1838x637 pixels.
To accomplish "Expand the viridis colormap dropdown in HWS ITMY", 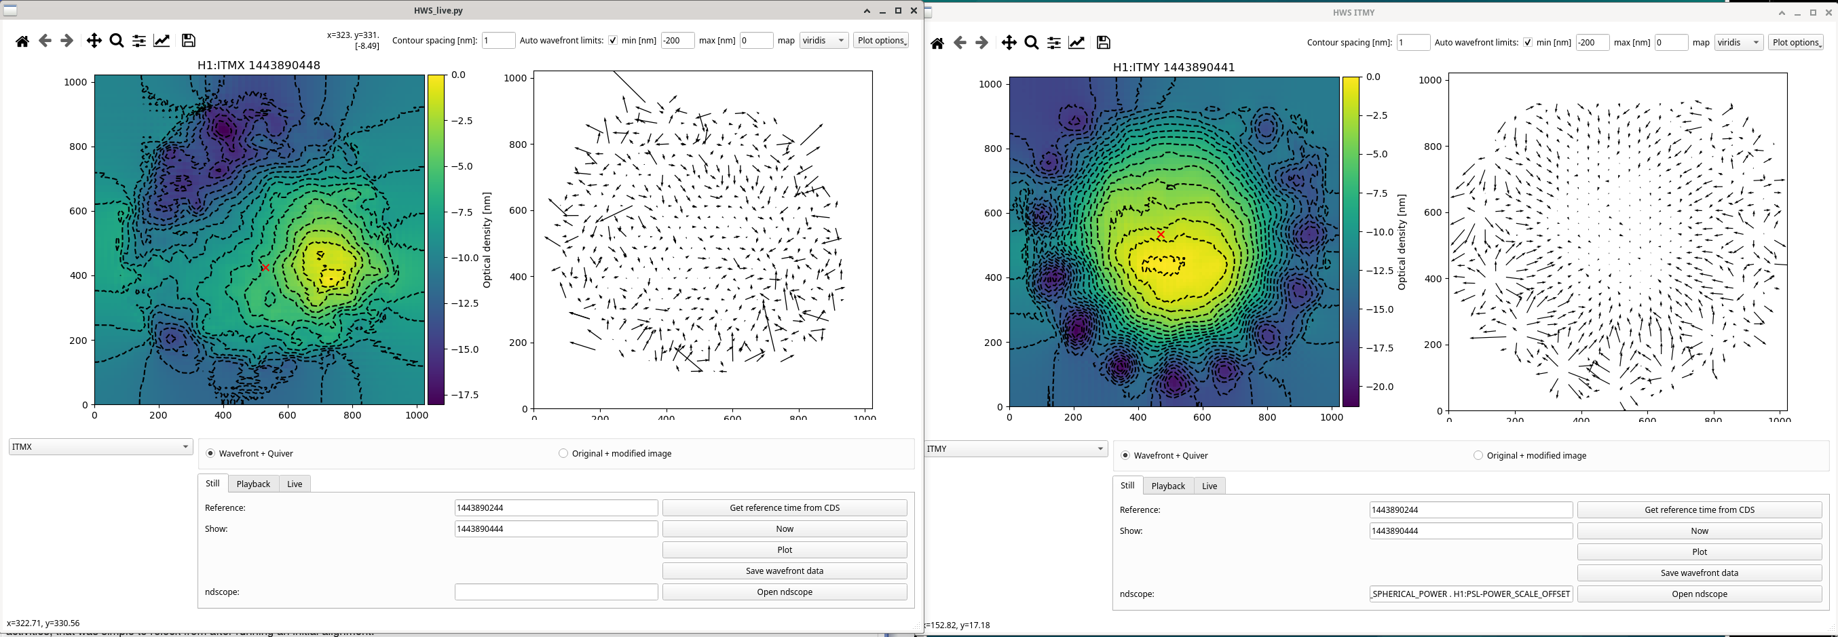I will point(1738,43).
